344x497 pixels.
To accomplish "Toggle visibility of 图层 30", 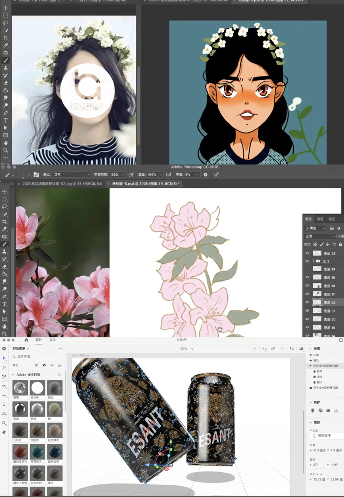I will (307, 319).
